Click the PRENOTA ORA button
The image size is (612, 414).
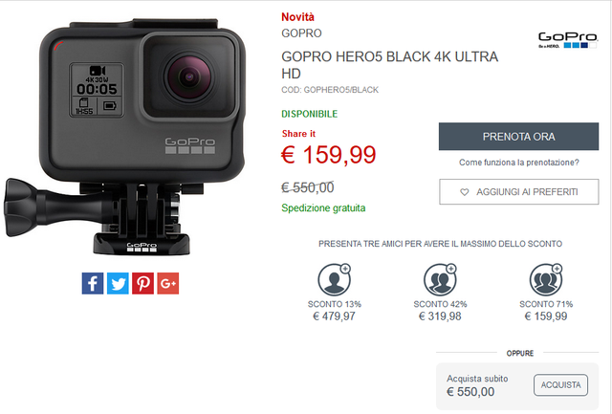point(518,137)
